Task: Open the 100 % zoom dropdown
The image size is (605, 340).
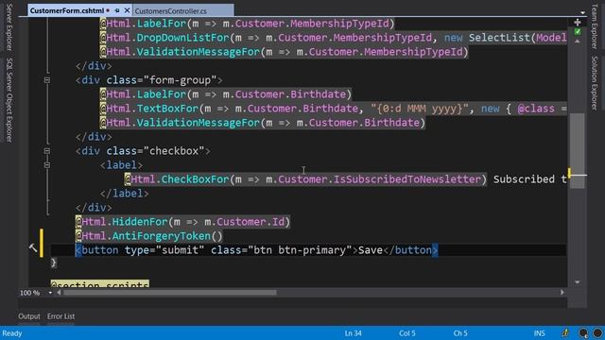Action: 50,293
